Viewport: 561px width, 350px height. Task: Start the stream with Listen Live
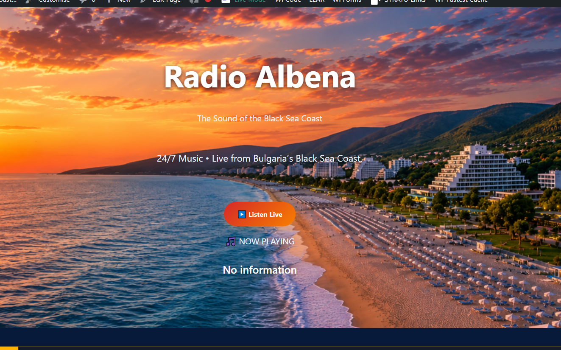[x=260, y=214]
